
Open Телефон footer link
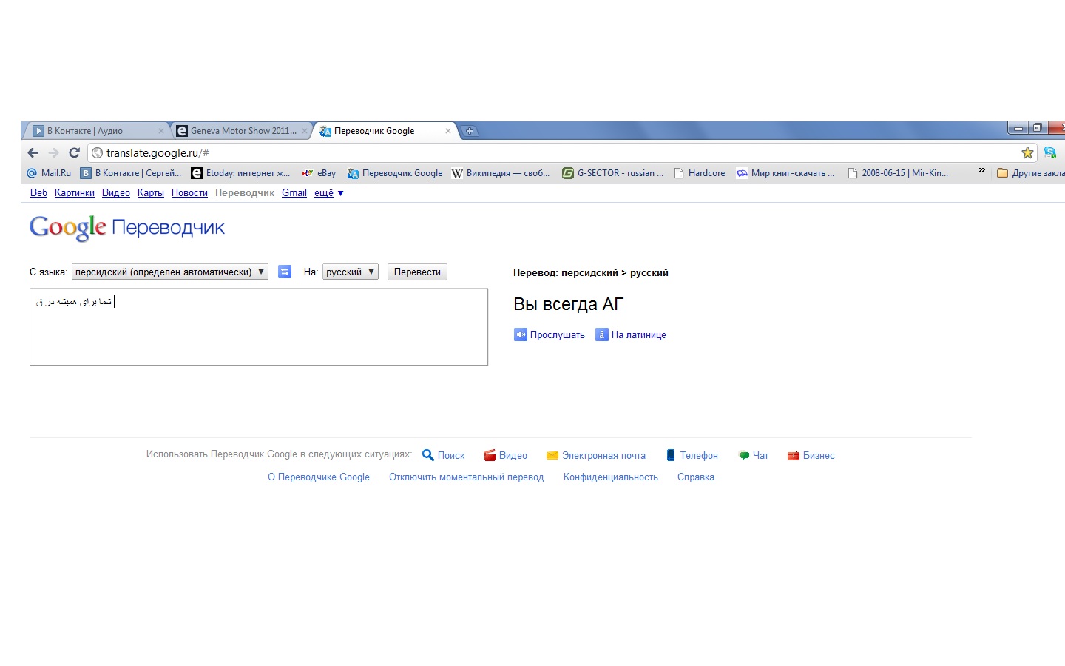[x=692, y=455]
